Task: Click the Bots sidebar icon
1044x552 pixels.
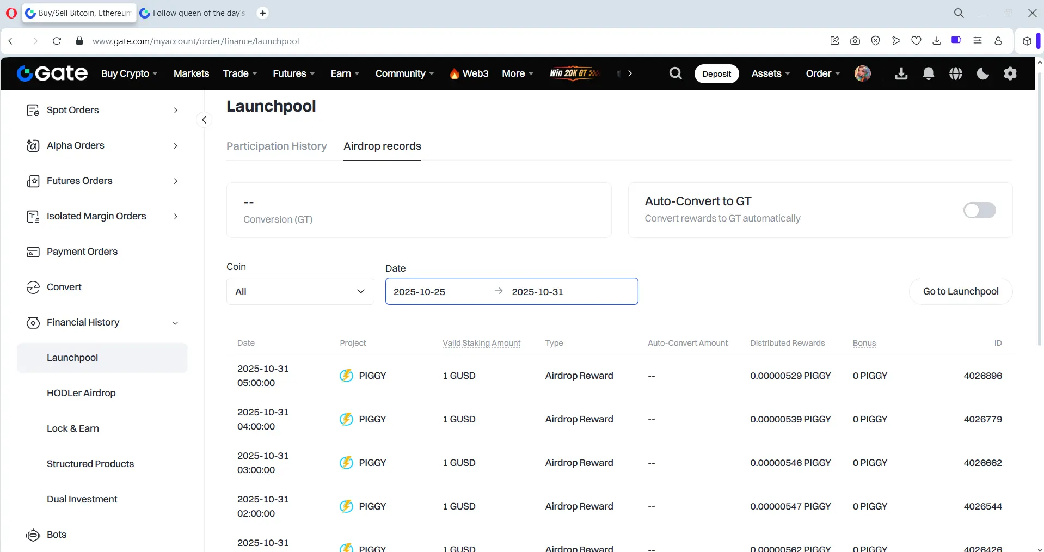Action: [33, 535]
